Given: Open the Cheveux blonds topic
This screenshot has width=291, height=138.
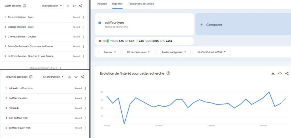Looking at the screenshot, I should (22, 37).
